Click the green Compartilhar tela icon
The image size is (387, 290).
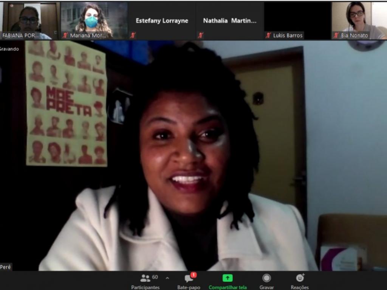[227, 278]
